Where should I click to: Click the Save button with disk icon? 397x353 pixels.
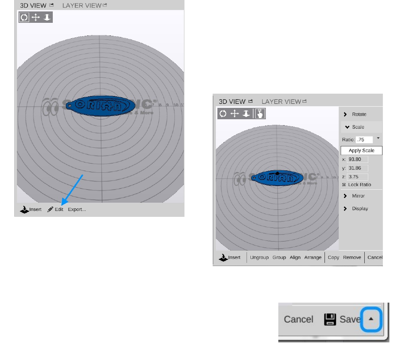point(342,319)
